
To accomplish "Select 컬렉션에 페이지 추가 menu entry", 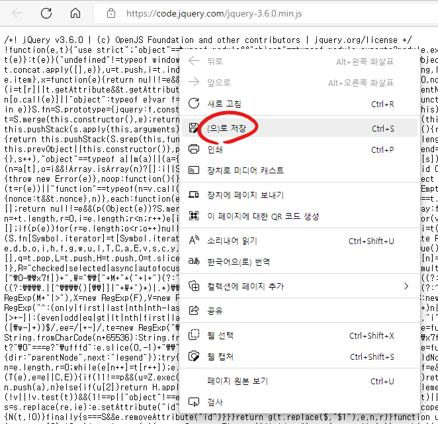I will pyautogui.click(x=300, y=286).
